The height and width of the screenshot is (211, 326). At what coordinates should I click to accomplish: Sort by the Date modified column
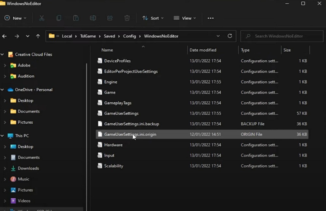tap(203, 50)
